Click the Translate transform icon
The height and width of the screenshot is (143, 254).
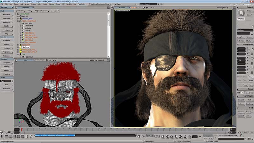click(252, 67)
